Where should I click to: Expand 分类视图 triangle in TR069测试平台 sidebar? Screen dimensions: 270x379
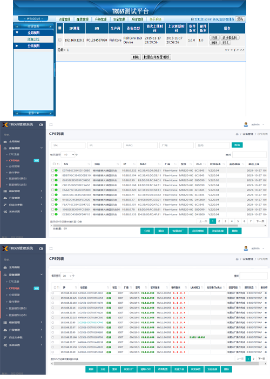click(x=17, y=45)
